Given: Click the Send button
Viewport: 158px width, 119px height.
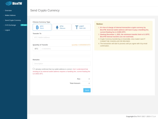Looking at the screenshot, I should coord(87,90).
